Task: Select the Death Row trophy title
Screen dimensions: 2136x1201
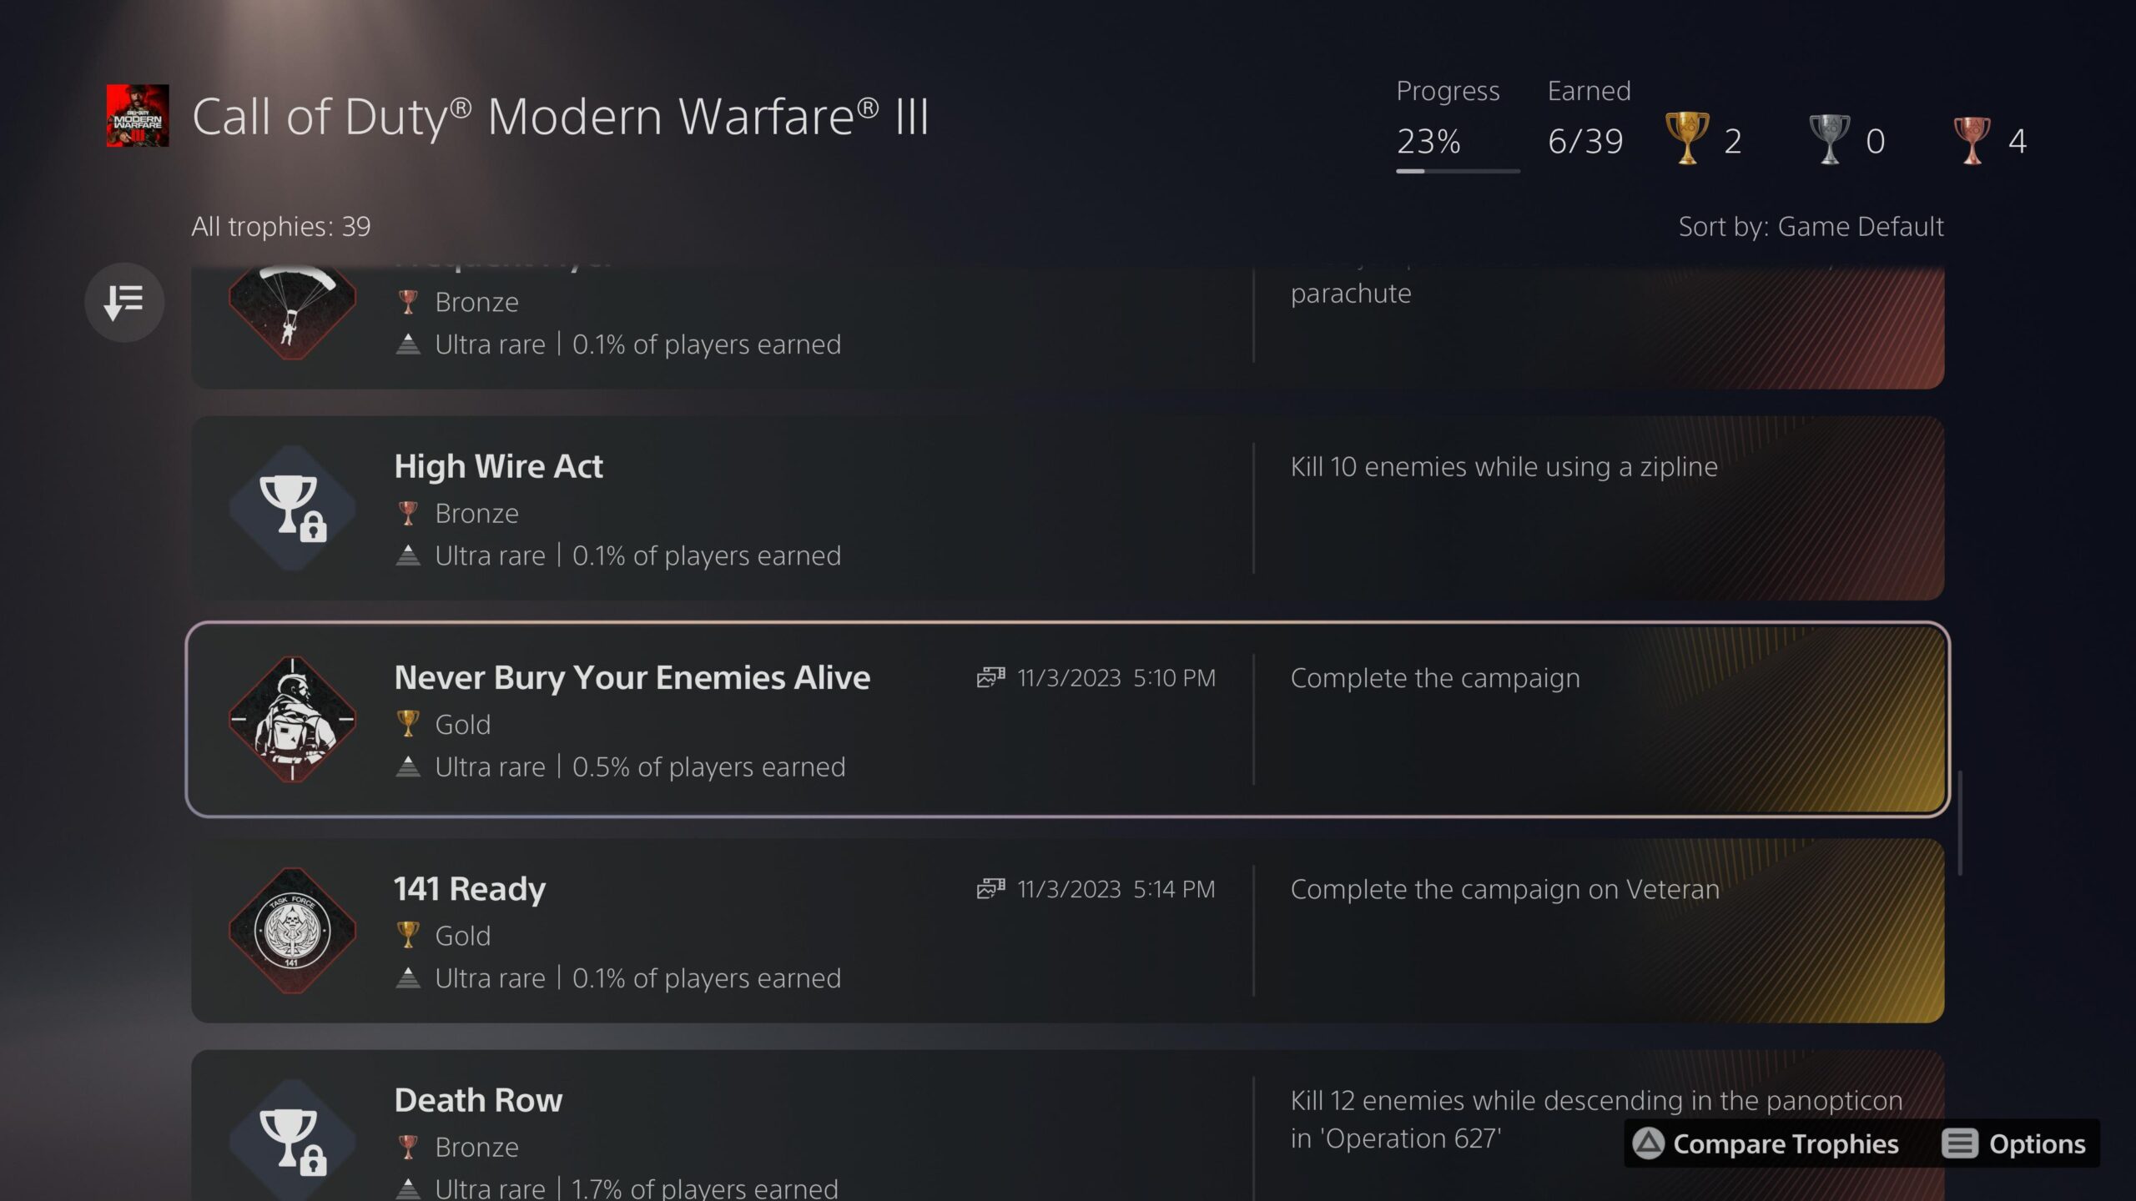Action: click(478, 1099)
